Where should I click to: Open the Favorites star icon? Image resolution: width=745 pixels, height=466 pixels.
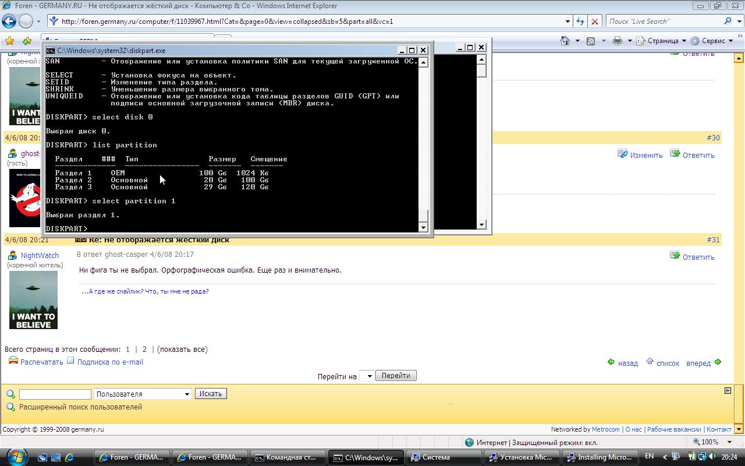pos(9,41)
